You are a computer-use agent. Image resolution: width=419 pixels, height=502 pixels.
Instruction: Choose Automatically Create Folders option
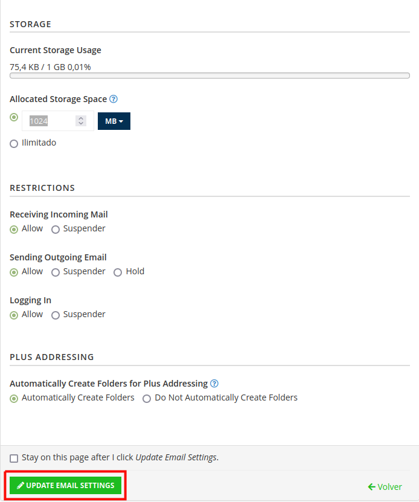point(14,399)
